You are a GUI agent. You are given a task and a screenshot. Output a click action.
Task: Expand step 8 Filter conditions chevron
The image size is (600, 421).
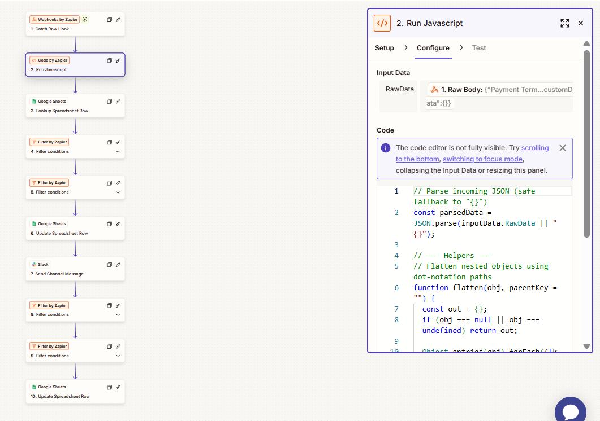pyautogui.click(x=118, y=315)
